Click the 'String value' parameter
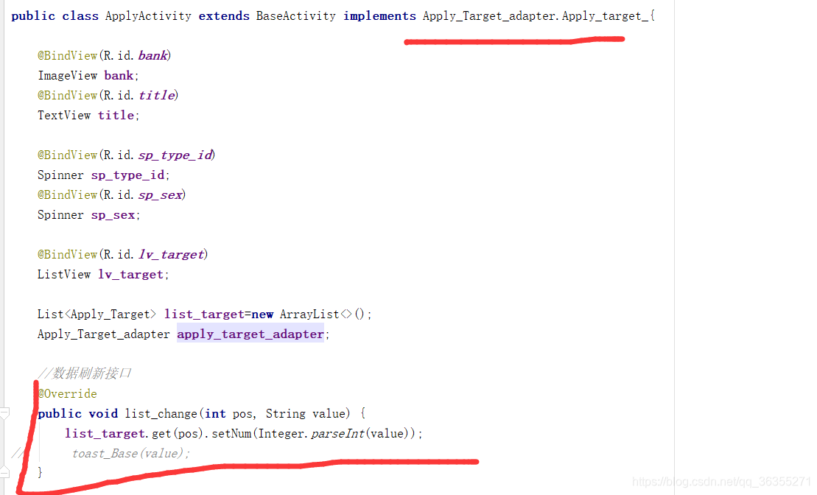Screen dimensions: 817x495 [x=305, y=414]
